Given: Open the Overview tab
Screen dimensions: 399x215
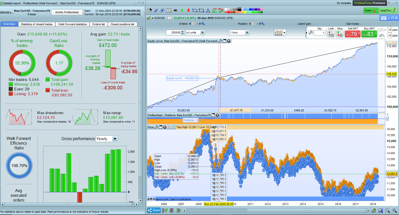Looking at the screenshot, I should [9, 24].
